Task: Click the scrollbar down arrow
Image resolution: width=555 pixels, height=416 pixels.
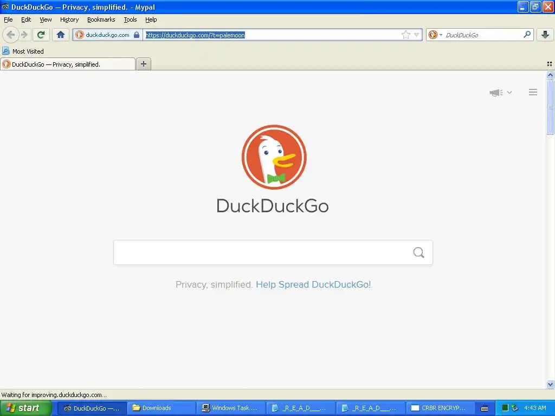Action: coord(550,384)
